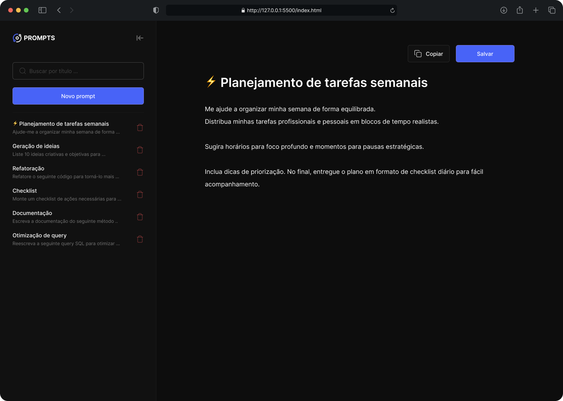
Task: Go forward with the browser forward arrow
Action: coord(72,10)
